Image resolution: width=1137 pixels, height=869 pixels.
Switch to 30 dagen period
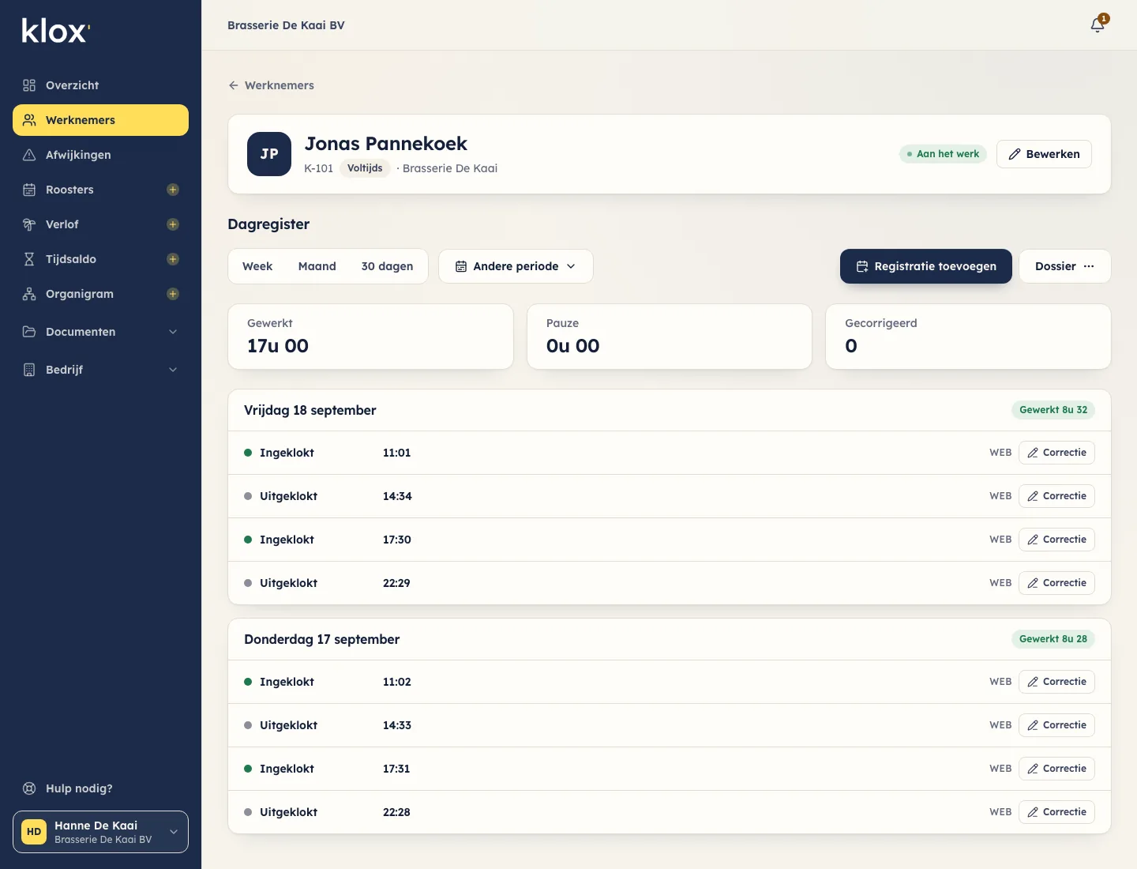click(x=388, y=266)
